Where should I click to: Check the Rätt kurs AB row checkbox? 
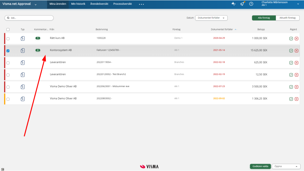pos(8,39)
